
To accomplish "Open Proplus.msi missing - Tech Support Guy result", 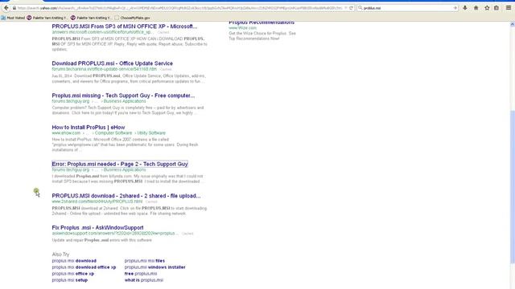I will pos(123,96).
